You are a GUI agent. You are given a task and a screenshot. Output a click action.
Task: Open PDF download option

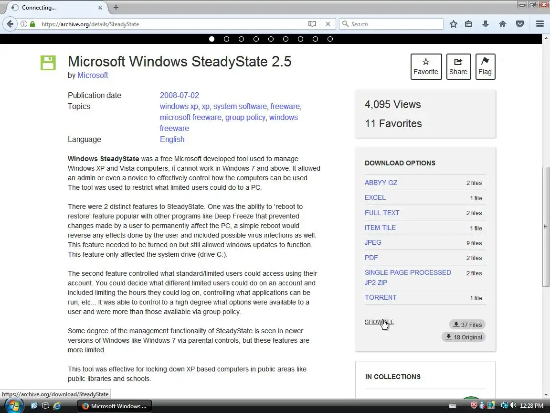(371, 258)
